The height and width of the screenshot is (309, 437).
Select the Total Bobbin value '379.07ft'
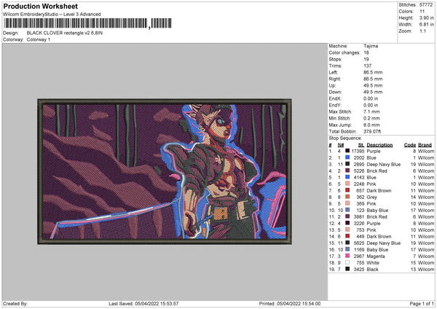click(372, 131)
